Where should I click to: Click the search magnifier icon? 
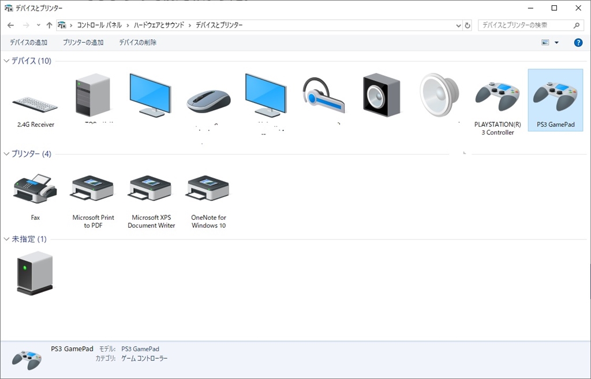pyautogui.click(x=577, y=25)
